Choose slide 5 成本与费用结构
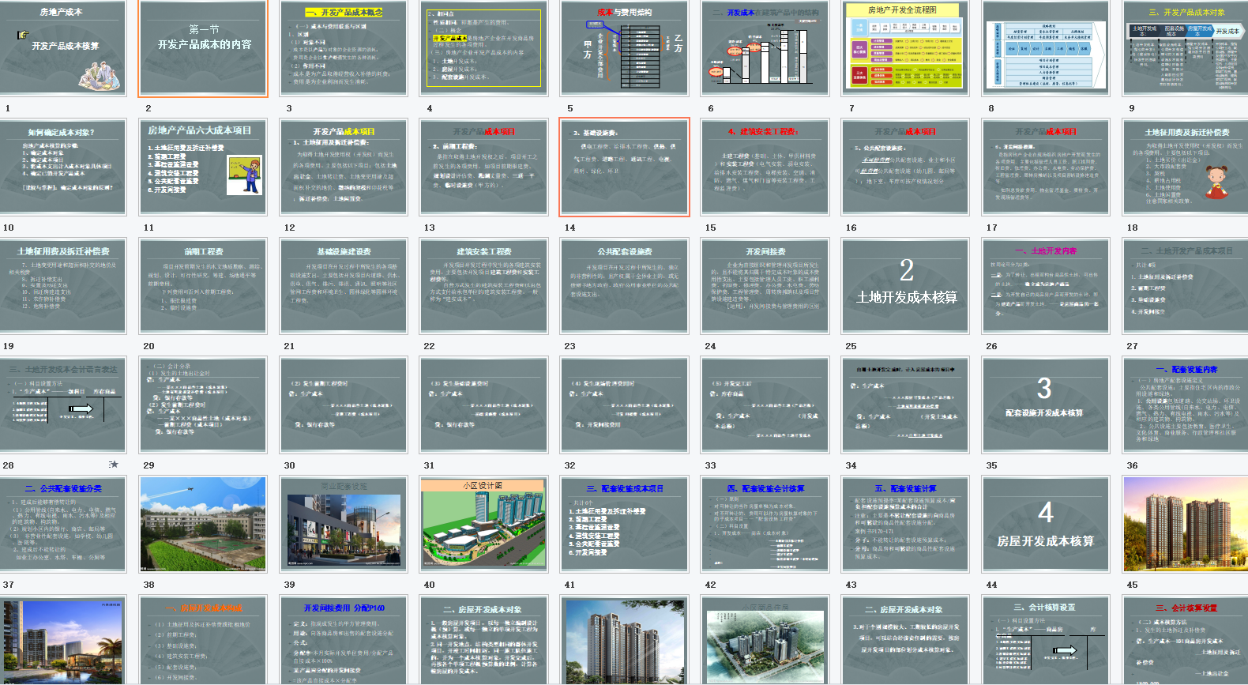The height and width of the screenshot is (685, 1248). (625, 47)
